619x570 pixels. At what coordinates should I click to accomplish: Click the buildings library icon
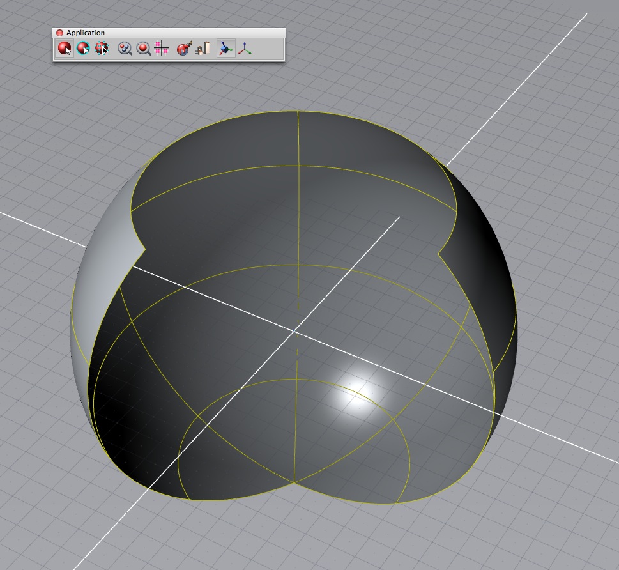tap(203, 49)
